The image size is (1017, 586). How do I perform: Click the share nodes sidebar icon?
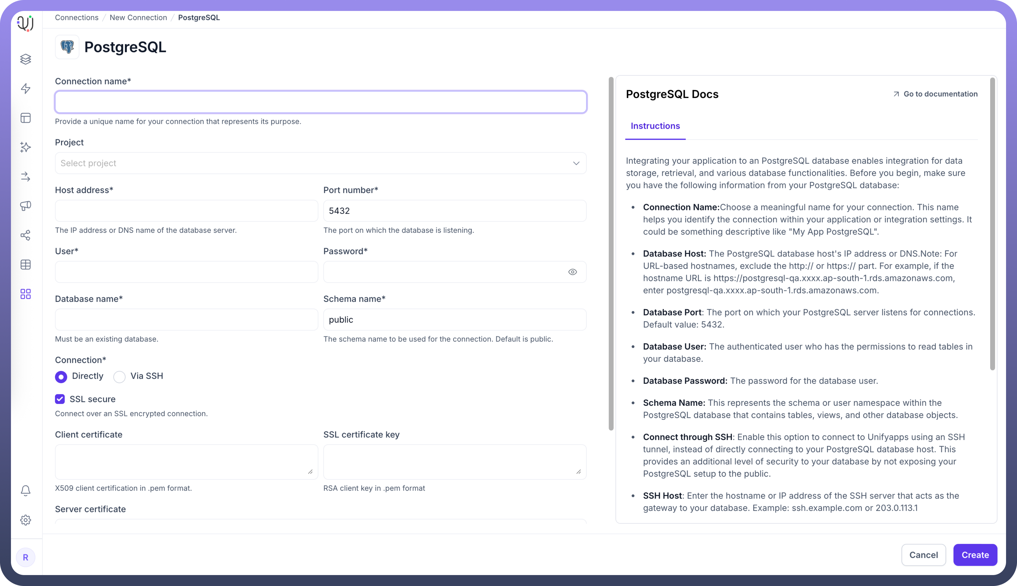point(25,235)
